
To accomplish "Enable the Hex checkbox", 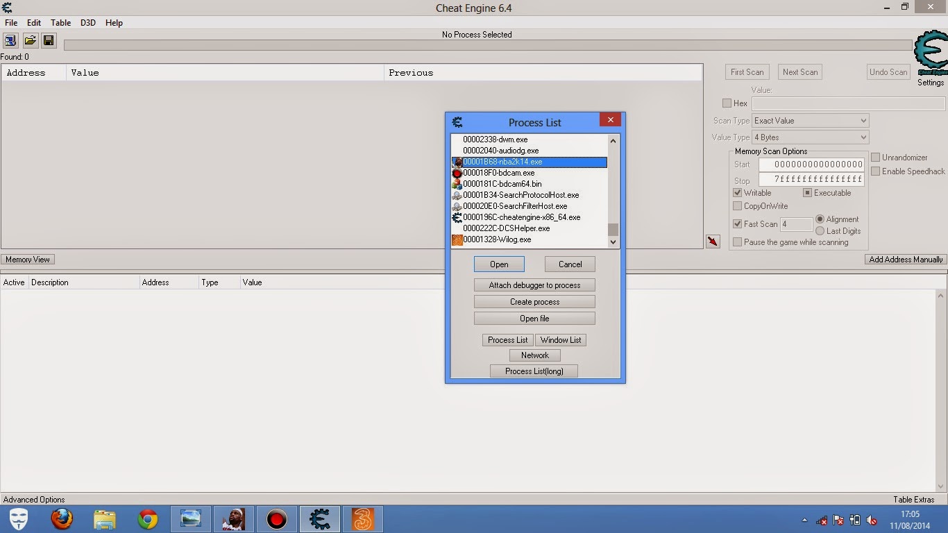I will (728, 103).
